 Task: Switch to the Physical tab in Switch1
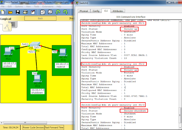[84, 11]
